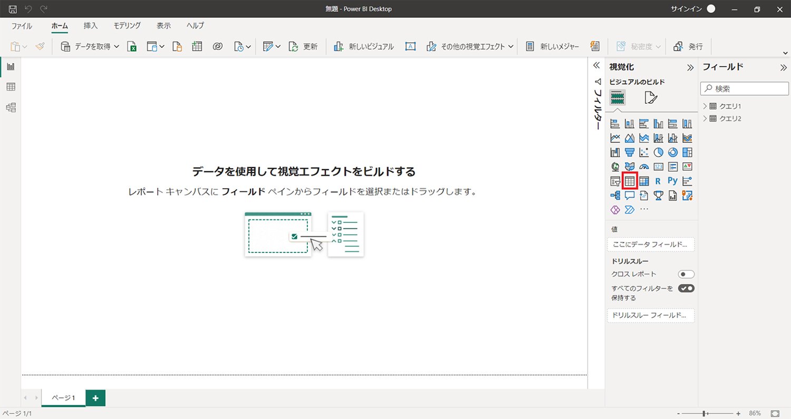Choose the area chart visual
The image size is (791, 419).
pos(630,138)
